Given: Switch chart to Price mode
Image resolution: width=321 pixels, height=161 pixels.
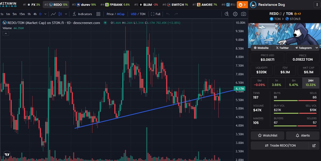Looking at the screenshot, I should pyautogui.click(x=110, y=14).
